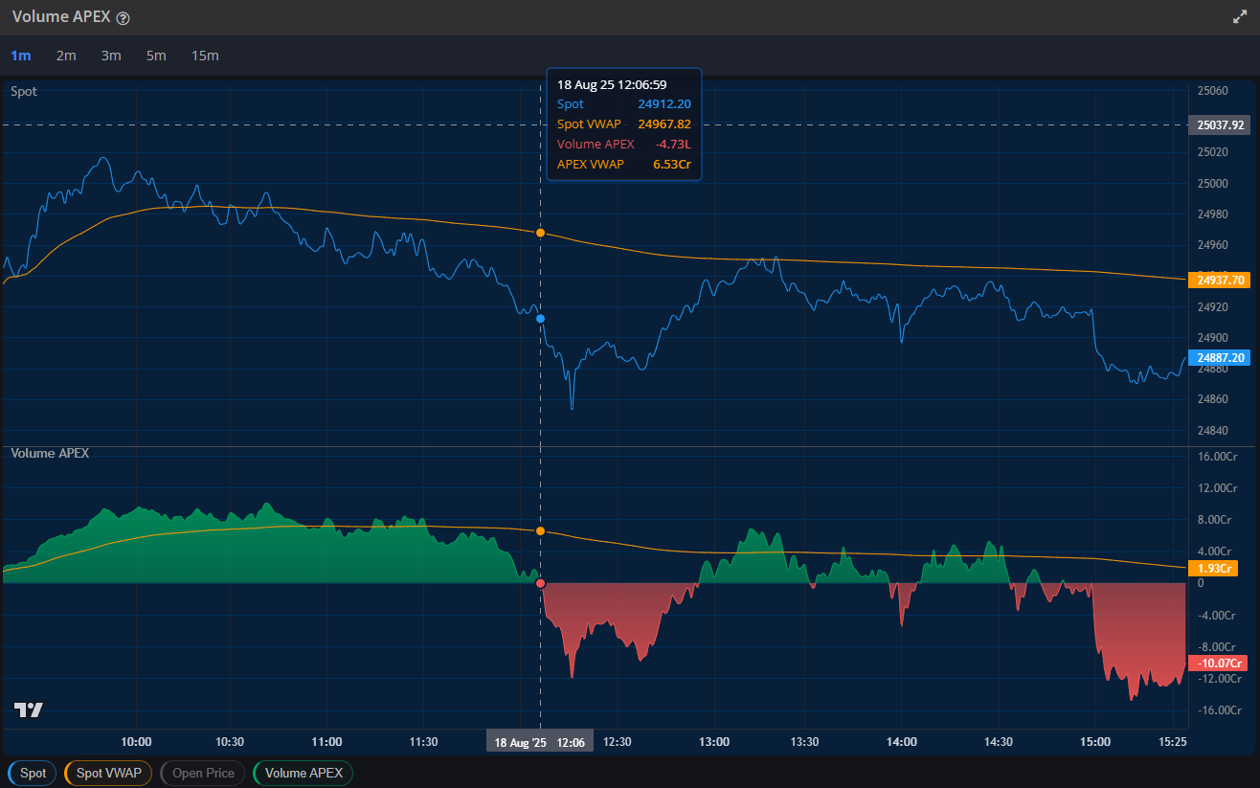The width and height of the screenshot is (1260, 788).
Task: Click the 18 Aug '25 12:06 time label
Action: pyautogui.click(x=540, y=742)
